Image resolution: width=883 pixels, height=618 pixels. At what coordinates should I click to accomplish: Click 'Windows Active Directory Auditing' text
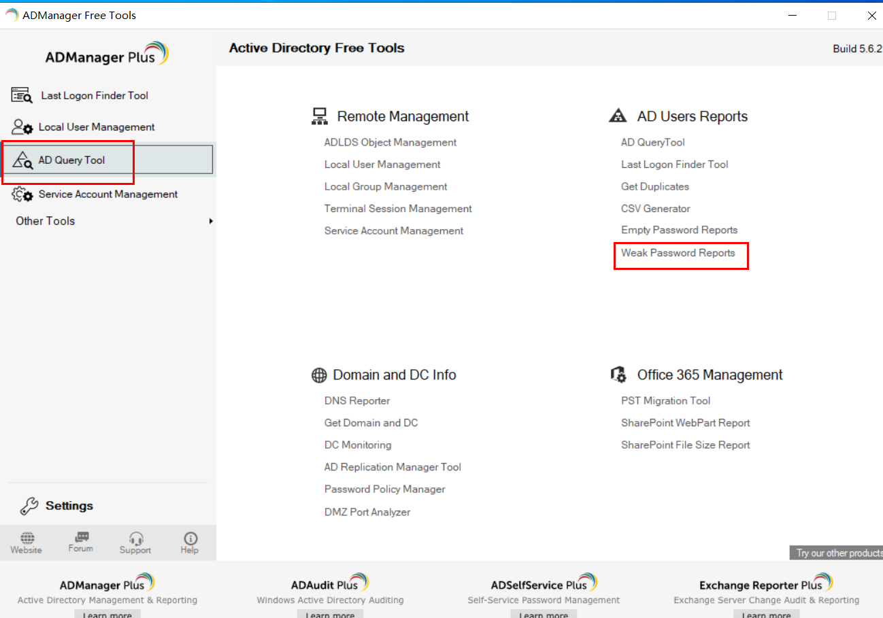(x=330, y=600)
